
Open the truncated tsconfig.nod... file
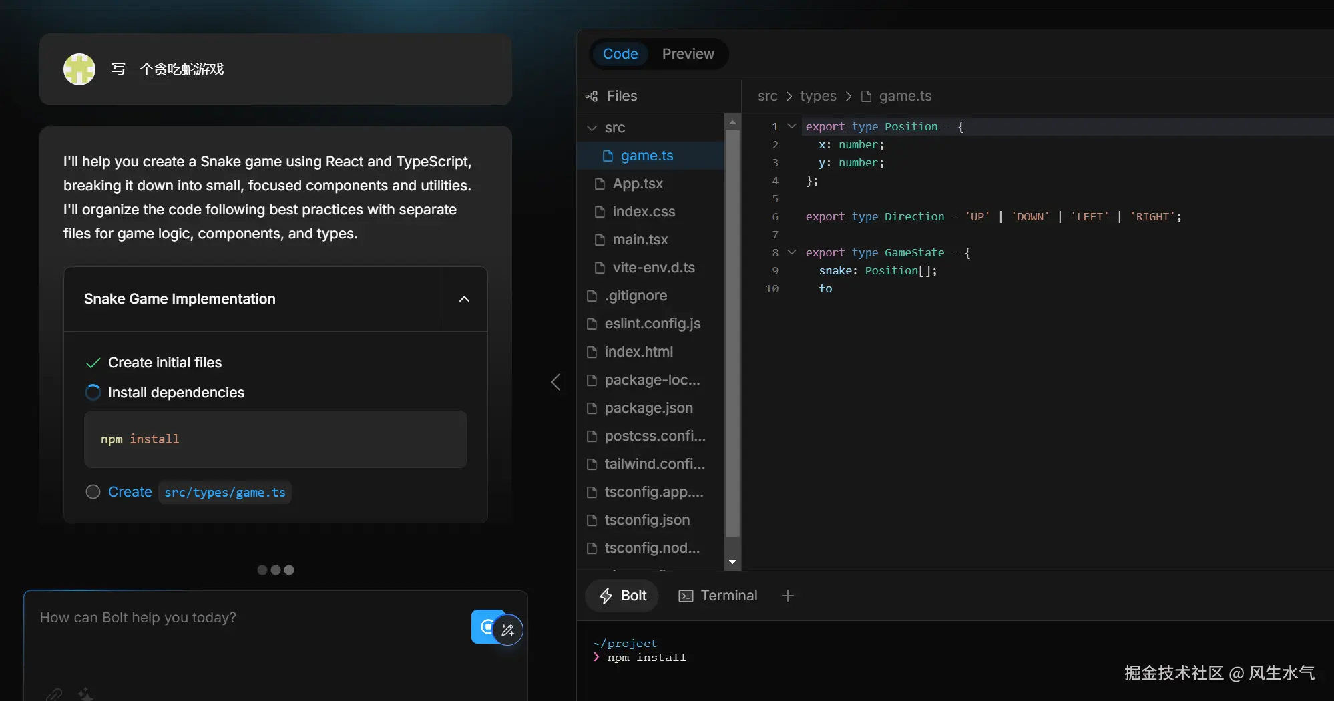point(651,548)
